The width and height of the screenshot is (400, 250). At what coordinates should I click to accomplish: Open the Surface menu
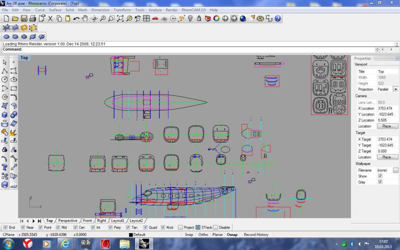[55, 10]
